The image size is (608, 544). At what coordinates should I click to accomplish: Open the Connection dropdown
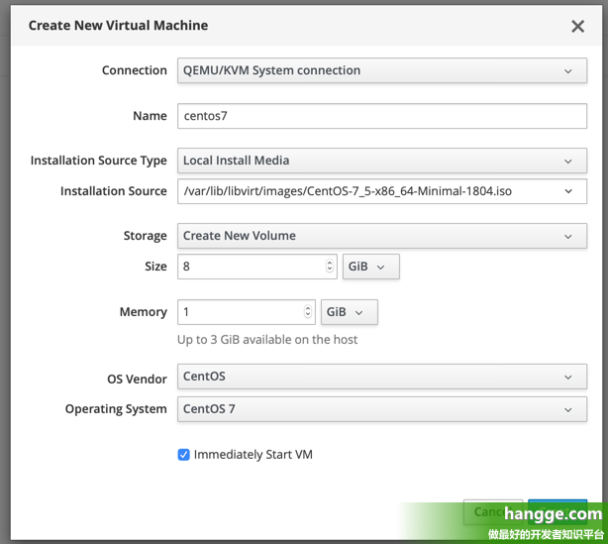[x=382, y=70]
